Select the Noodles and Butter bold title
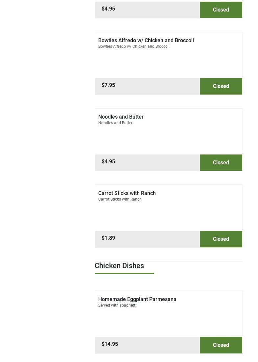 121,117
